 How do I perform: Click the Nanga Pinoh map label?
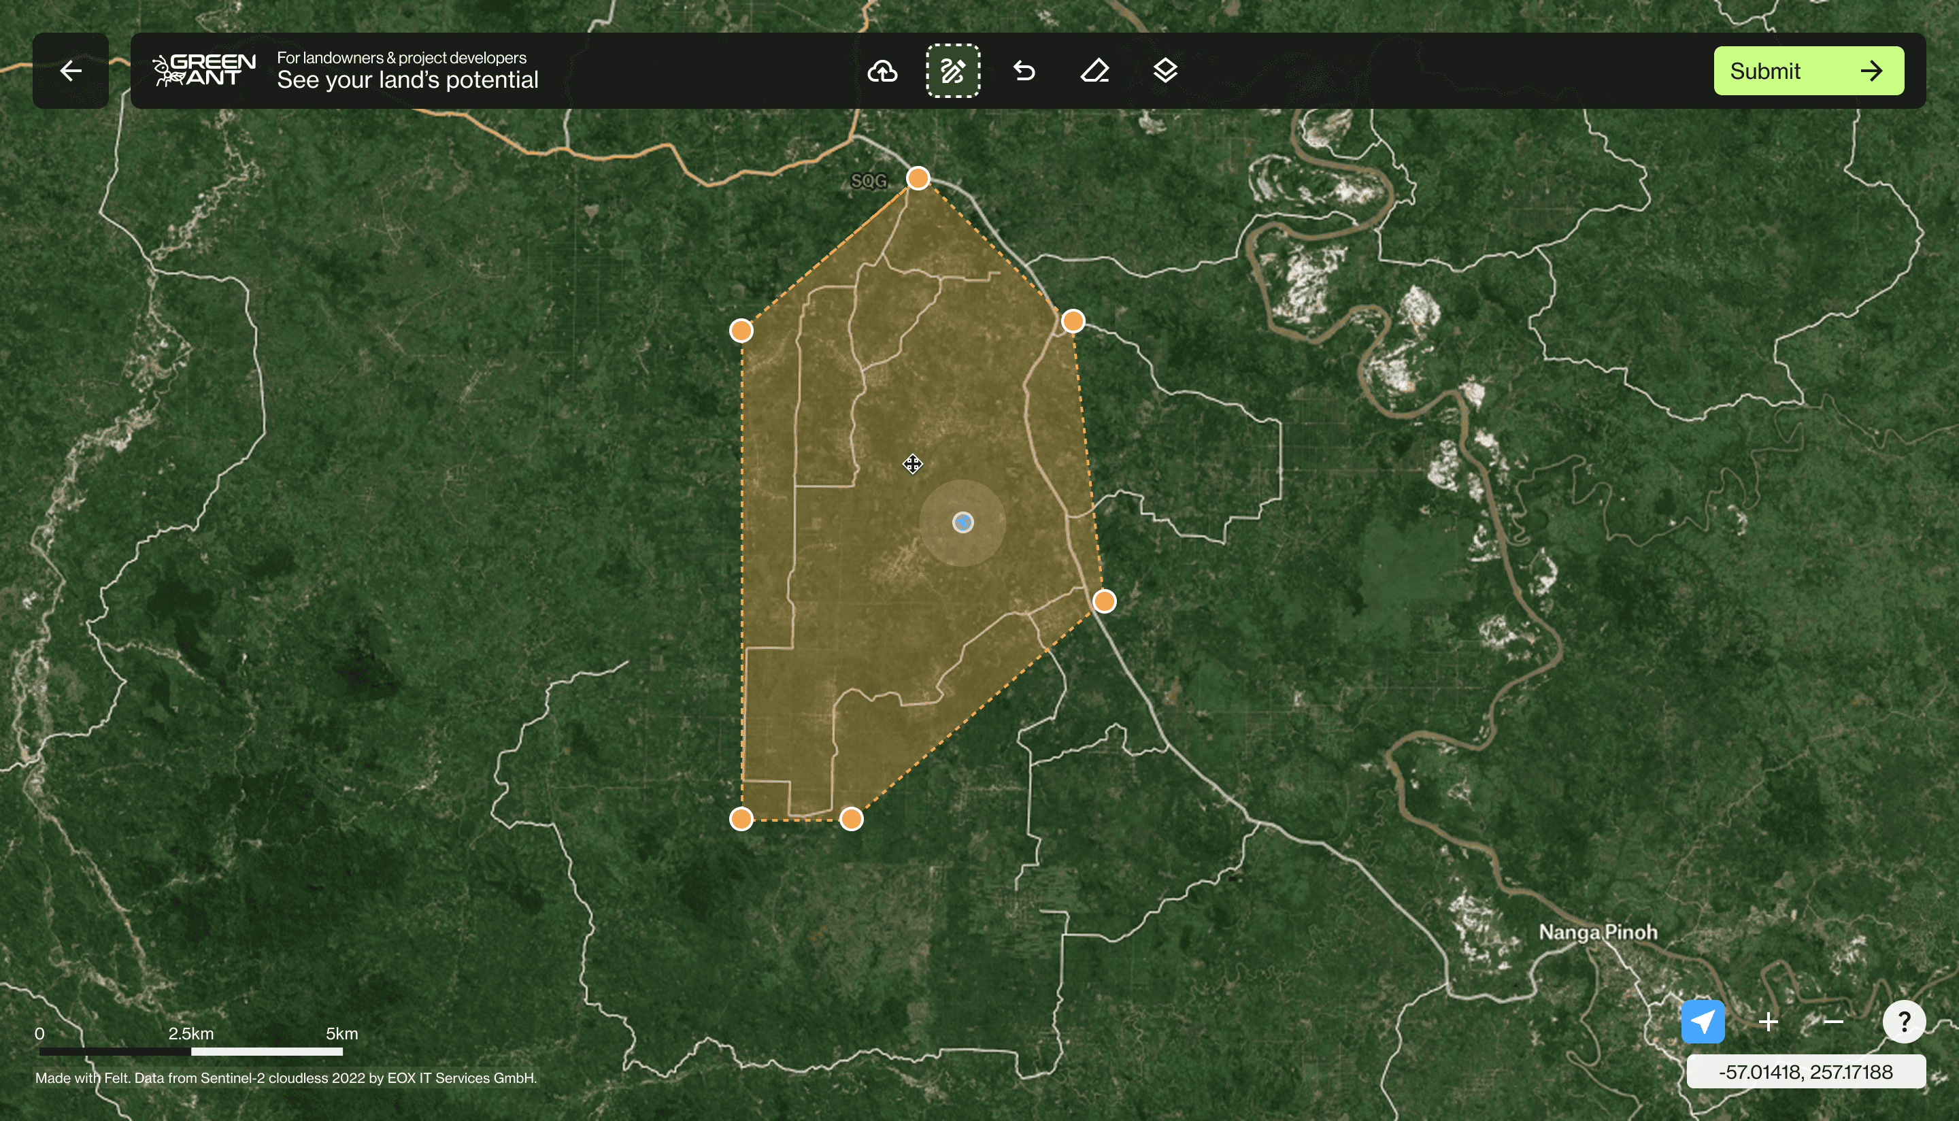pos(1597,932)
